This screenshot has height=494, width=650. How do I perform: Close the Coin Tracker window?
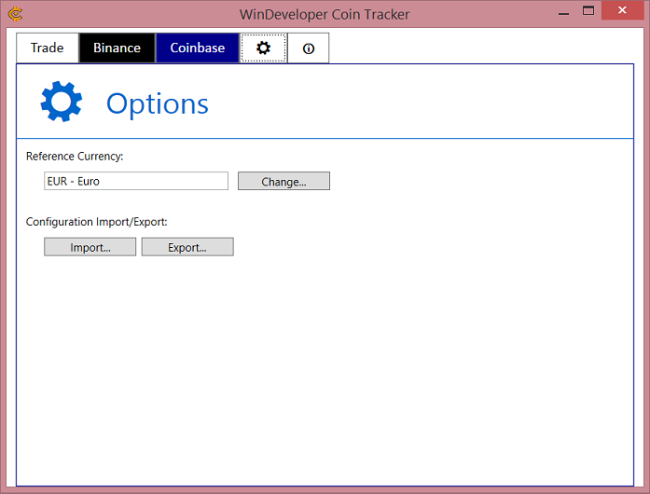pos(622,10)
